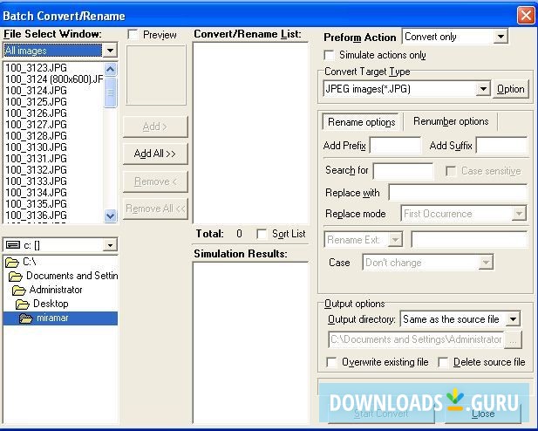Viewport: 538px width, 431px height.
Task: Select file 100_3133.JPG
Action: point(36,181)
